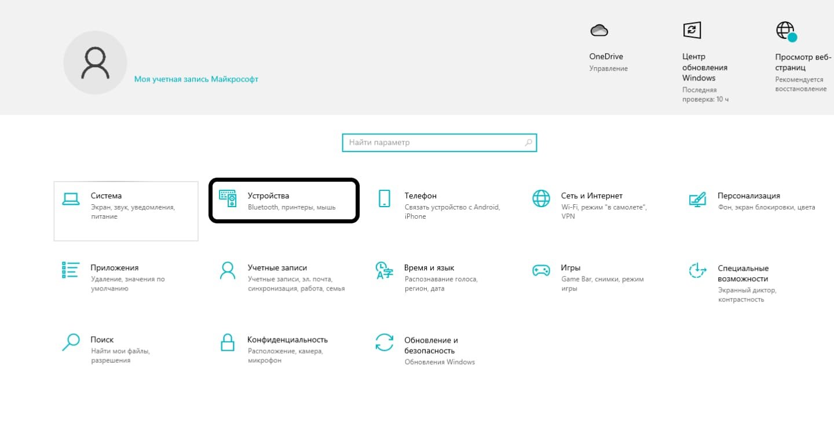Open the OneDrive cloud icon
Viewport: 834px width, 434px height.
coord(598,30)
